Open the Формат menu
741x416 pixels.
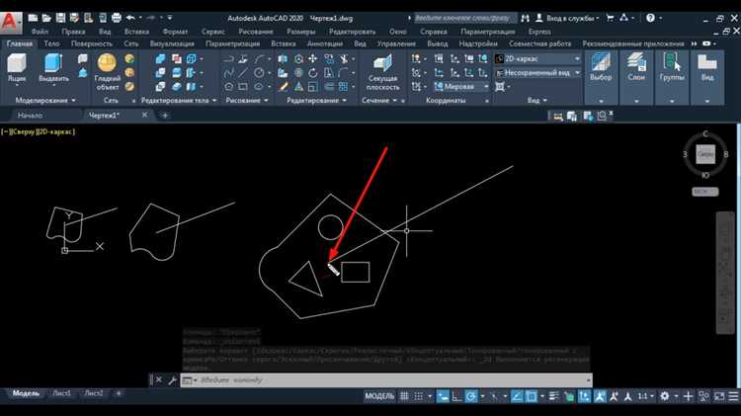coord(175,32)
